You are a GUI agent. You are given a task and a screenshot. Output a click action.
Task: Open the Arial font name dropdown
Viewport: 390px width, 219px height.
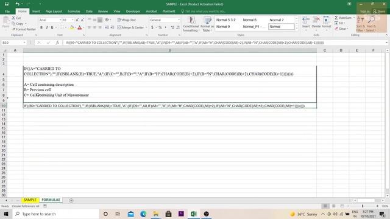pos(60,20)
